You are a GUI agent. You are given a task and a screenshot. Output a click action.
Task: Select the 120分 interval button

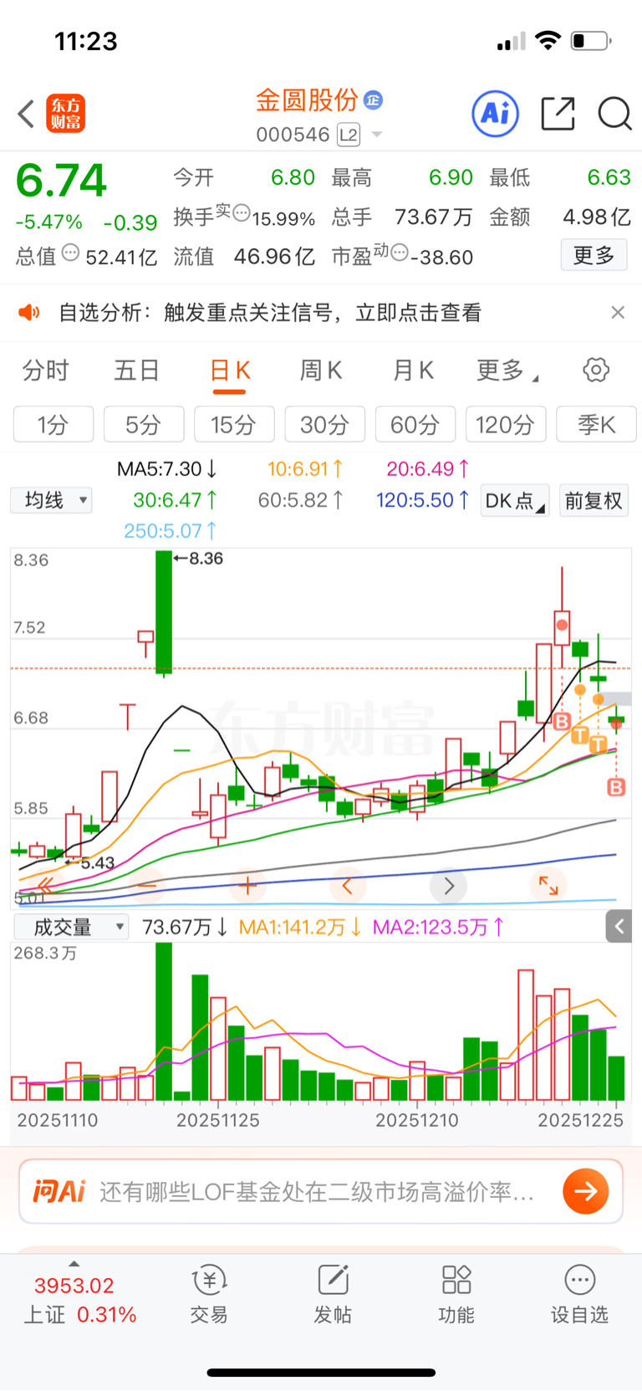tap(506, 424)
